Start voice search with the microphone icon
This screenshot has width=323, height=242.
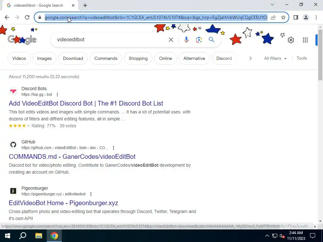pos(186,40)
